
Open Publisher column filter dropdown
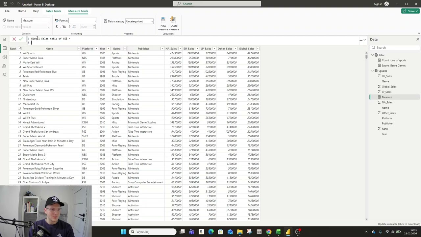click(162, 49)
